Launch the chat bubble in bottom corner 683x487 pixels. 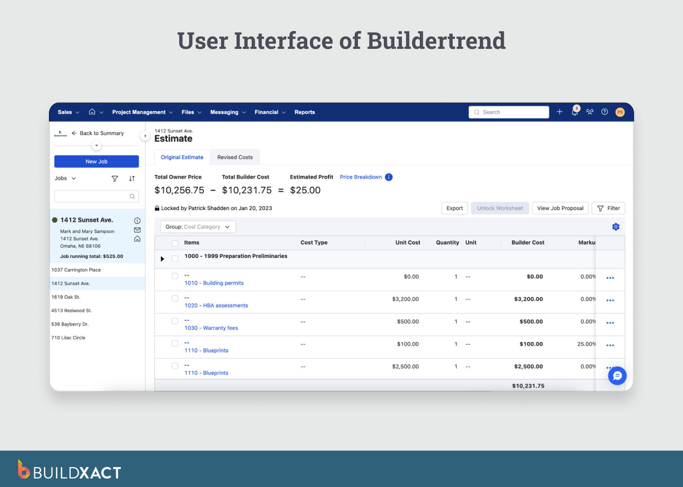617,376
